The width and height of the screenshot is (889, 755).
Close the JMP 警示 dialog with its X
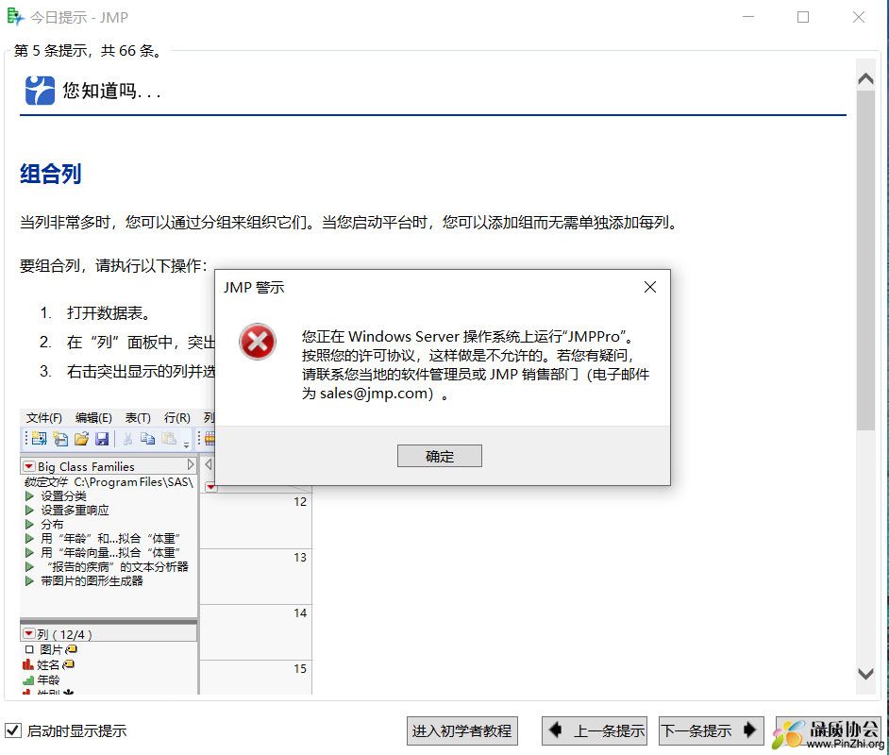pyautogui.click(x=650, y=288)
